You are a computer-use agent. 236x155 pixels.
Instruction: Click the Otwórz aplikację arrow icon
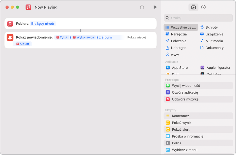click(x=168, y=92)
